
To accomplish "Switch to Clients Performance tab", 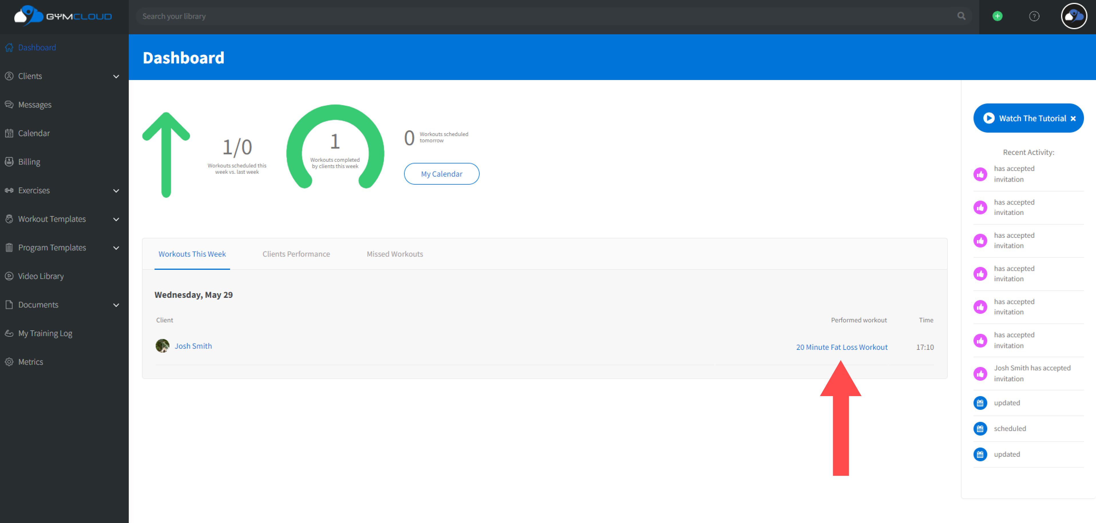I will (x=296, y=253).
